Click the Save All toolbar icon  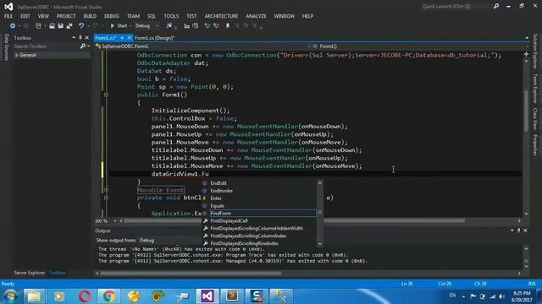tap(69, 26)
